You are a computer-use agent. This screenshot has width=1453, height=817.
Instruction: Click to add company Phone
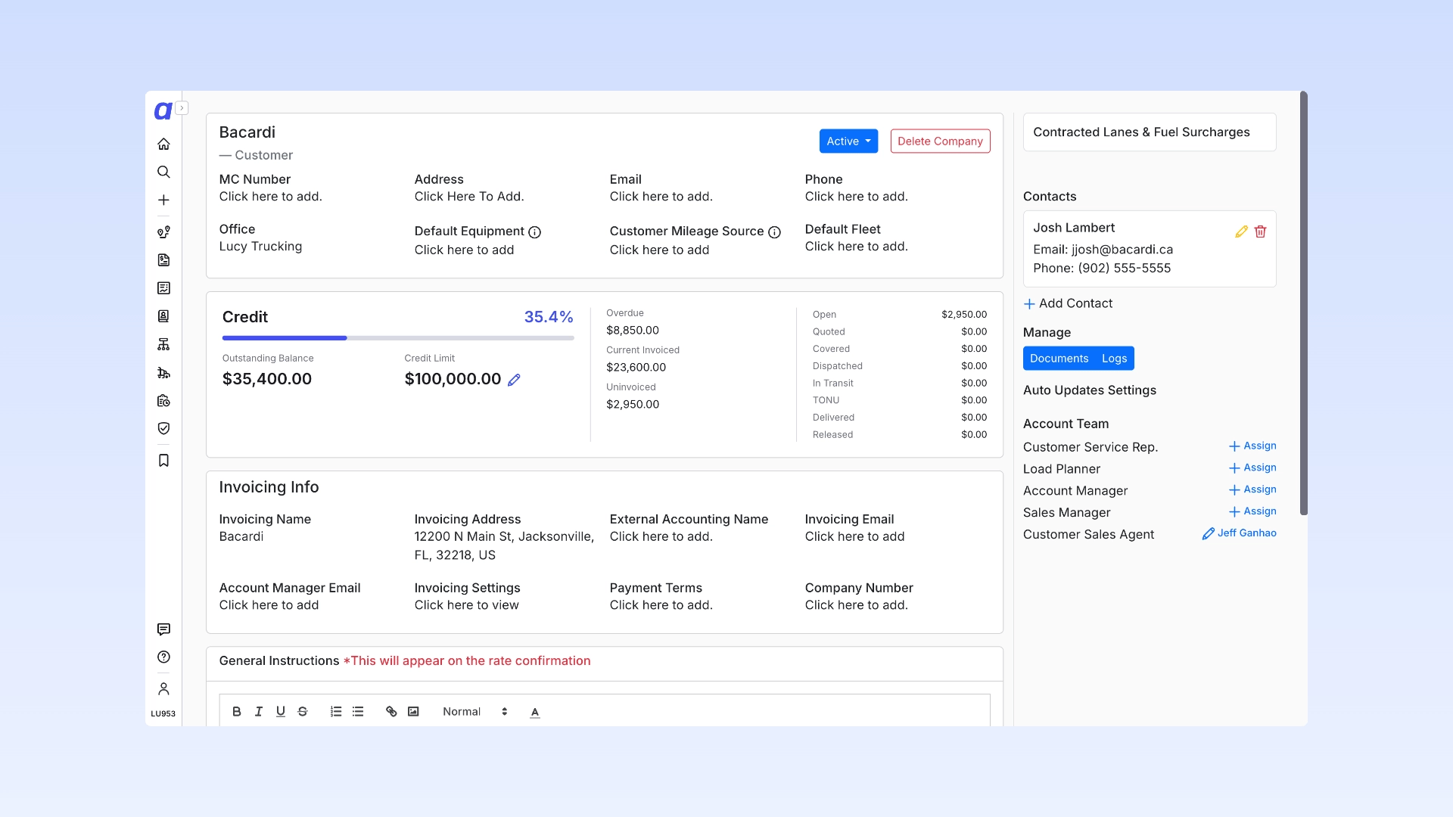click(x=856, y=197)
